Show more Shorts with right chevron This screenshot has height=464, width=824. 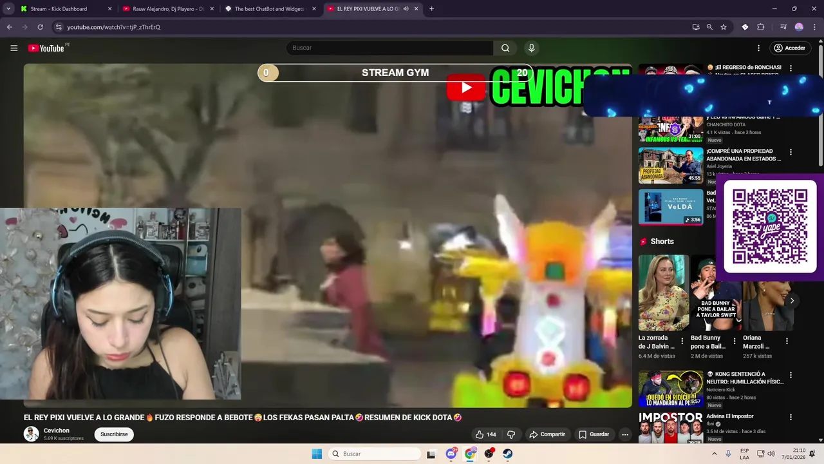click(x=792, y=301)
